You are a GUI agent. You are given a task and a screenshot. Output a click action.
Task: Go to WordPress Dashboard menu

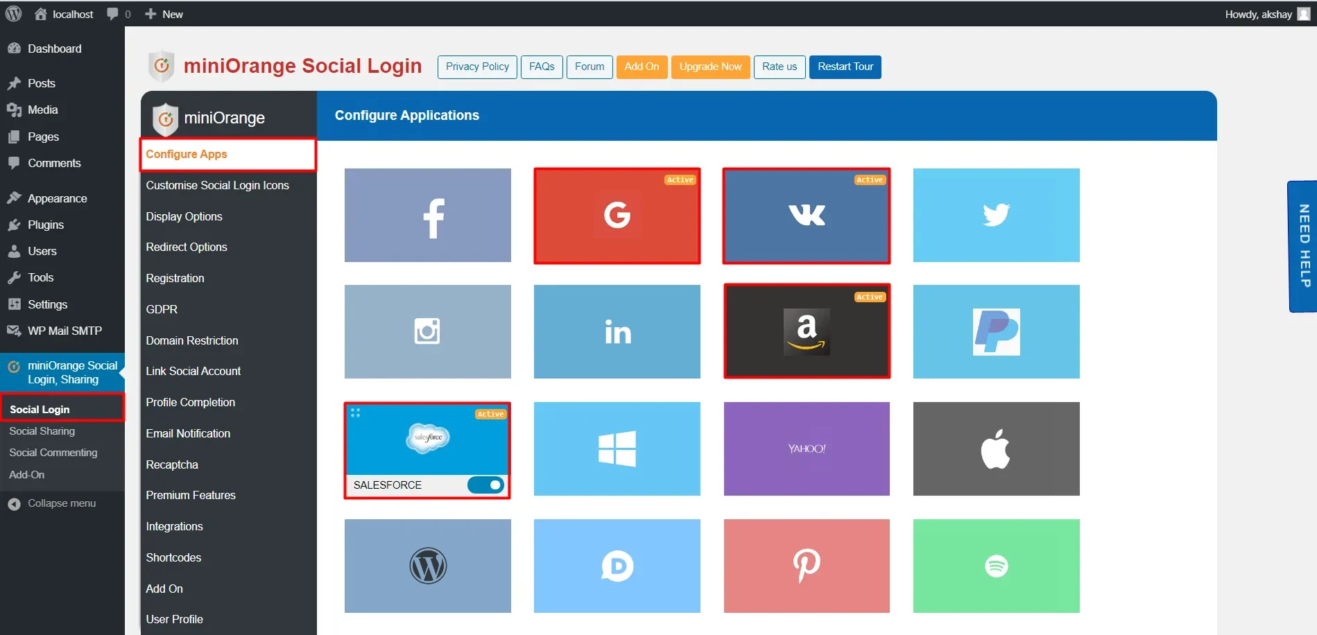coord(62,49)
